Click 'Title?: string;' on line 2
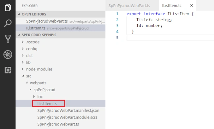 coord(154,20)
